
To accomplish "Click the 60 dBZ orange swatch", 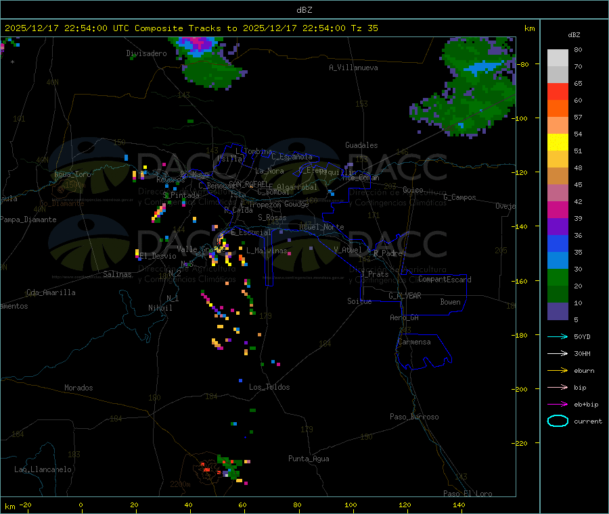I will click(558, 109).
